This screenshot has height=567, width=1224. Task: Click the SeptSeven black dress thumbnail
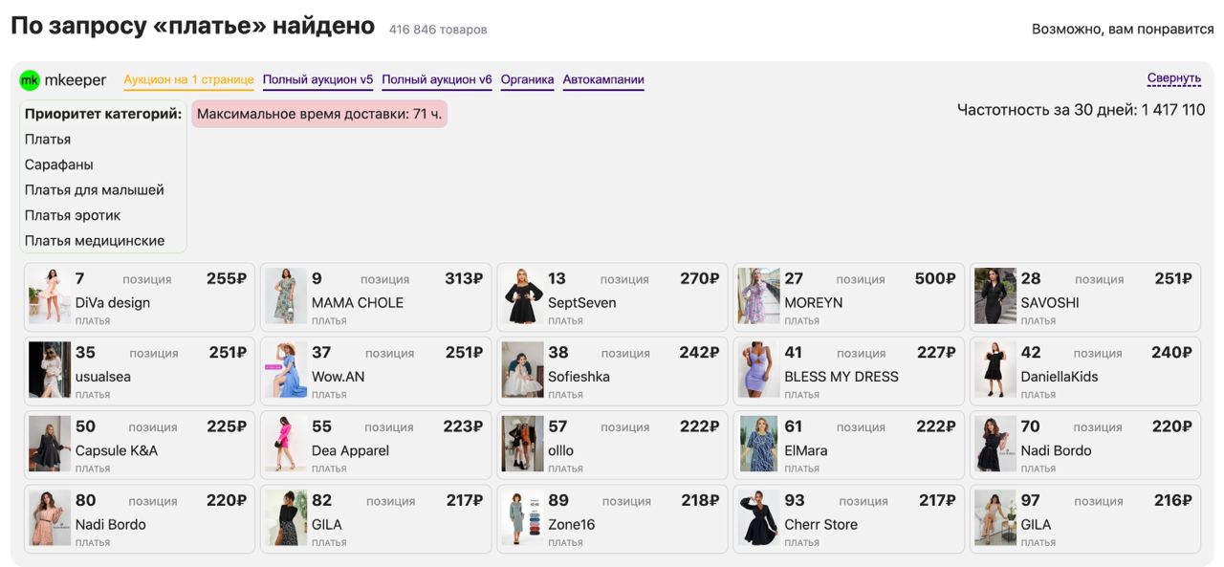522,296
